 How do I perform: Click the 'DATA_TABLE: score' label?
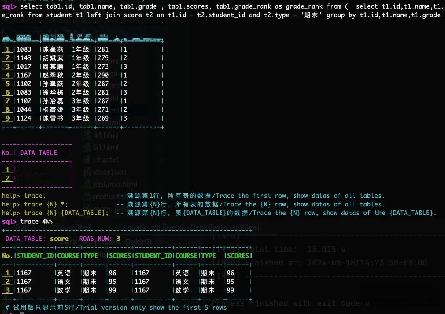pyautogui.click(x=37, y=239)
